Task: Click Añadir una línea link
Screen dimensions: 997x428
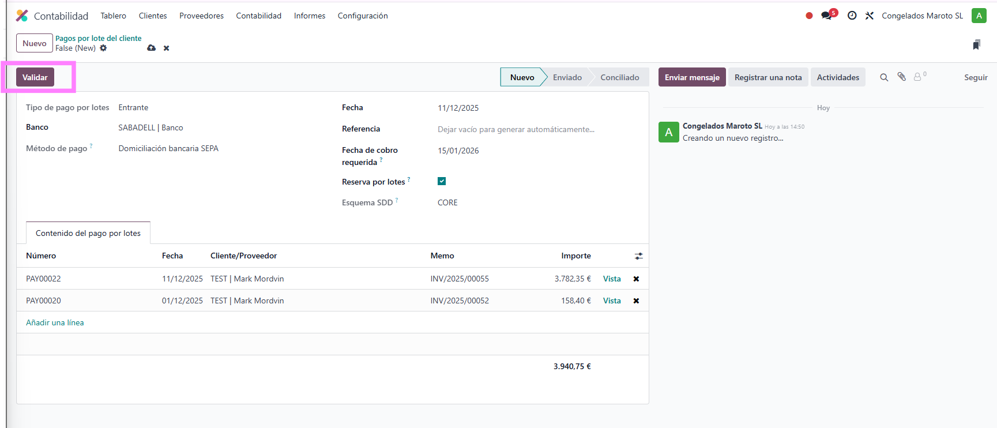Action: (x=55, y=322)
